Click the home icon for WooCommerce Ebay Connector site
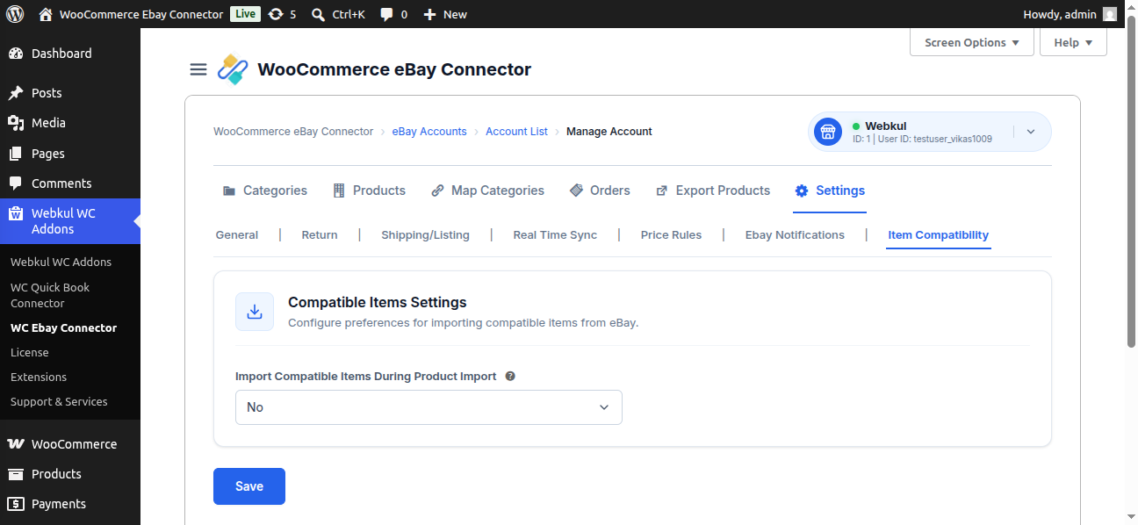This screenshot has width=1138, height=525. 46,14
